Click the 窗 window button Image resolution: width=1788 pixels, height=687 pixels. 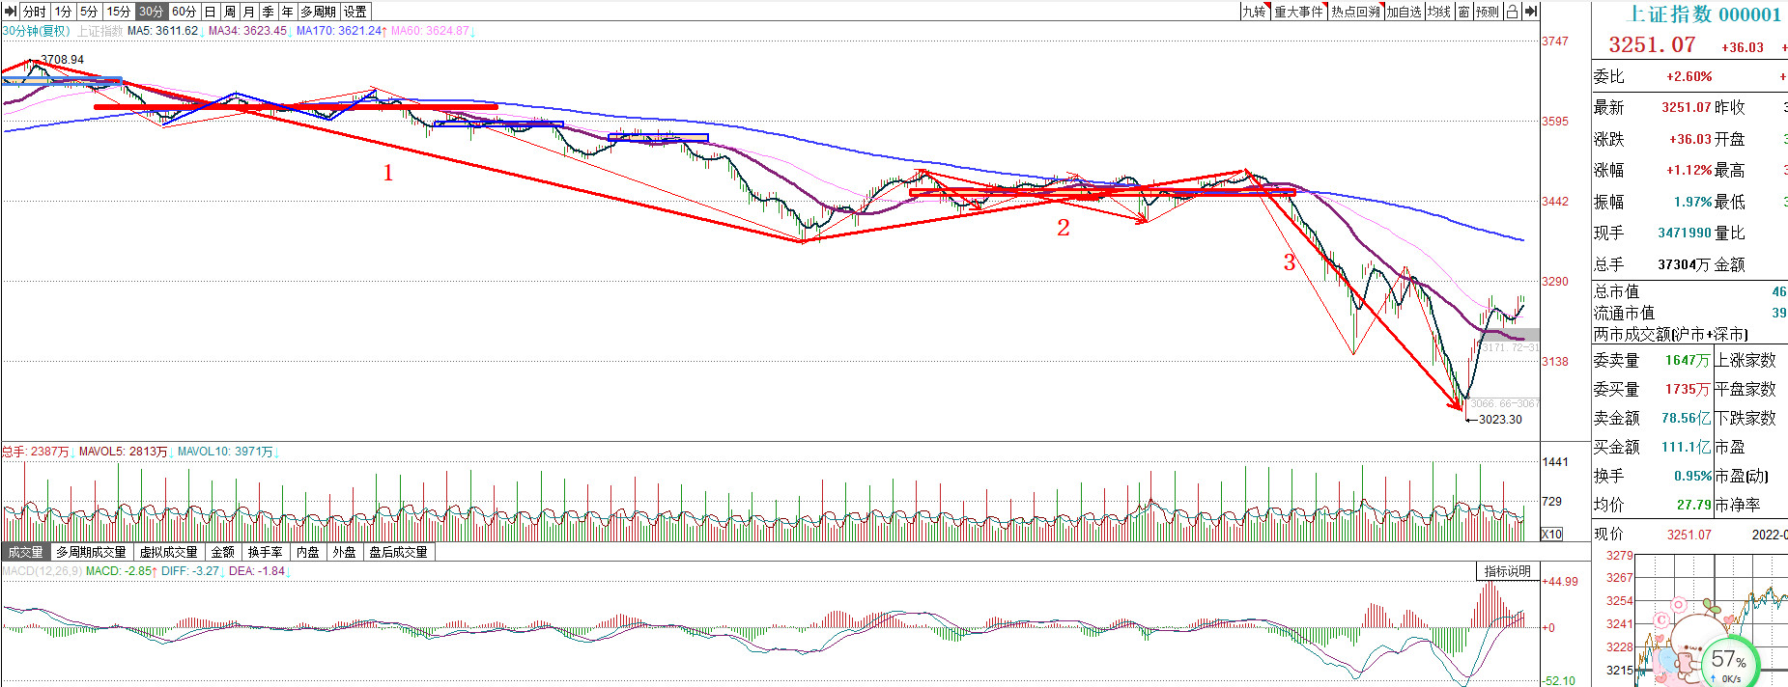1463,12
